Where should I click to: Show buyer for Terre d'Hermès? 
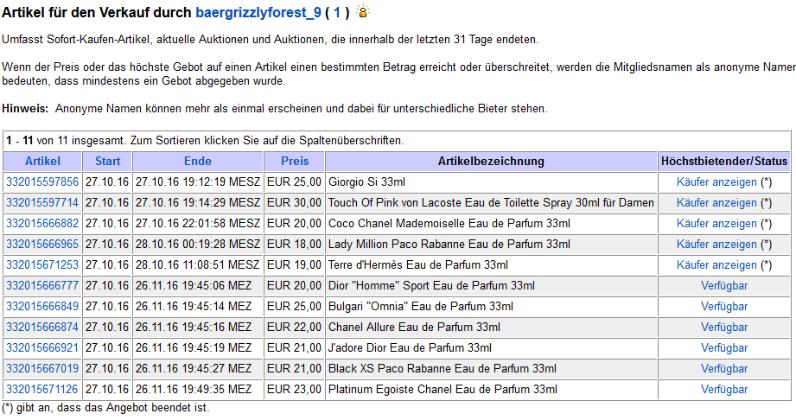click(x=716, y=265)
